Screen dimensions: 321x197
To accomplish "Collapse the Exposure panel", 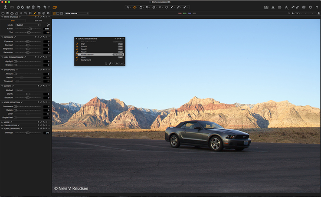I will coord(2,37).
